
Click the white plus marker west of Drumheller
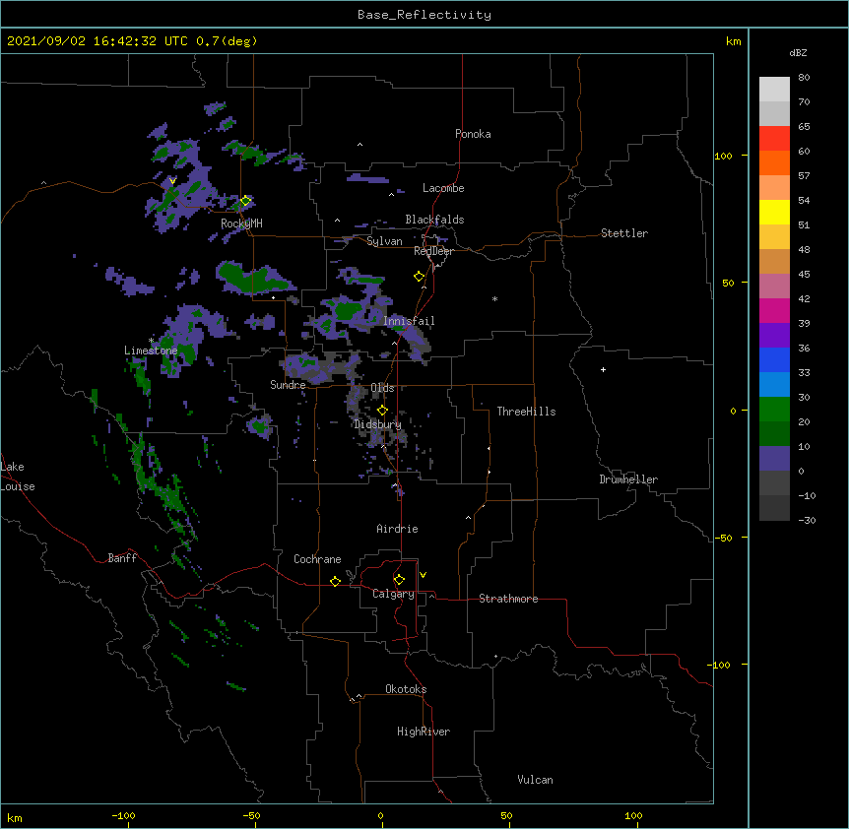coord(603,369)
